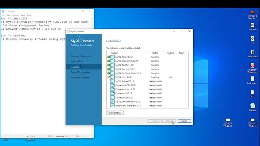Screen dimensions: 260x146
Task: Click the Connector/C++ 8.0.21 product icon
Action: pyautogui.click(x=113, y=89)
